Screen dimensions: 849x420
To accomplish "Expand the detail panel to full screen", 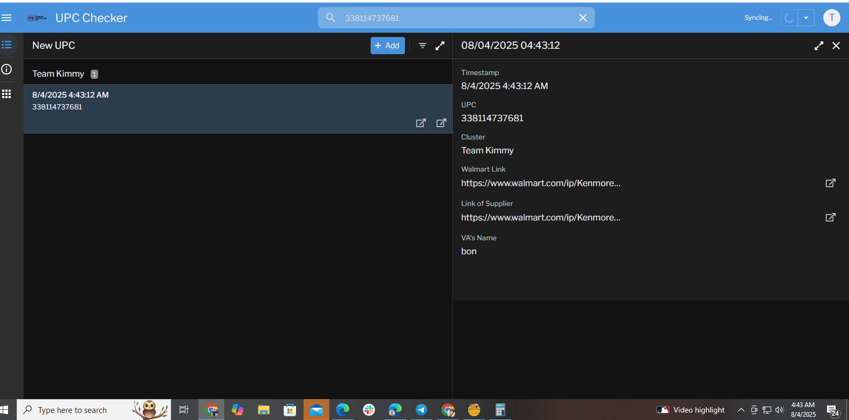I will tap(818, 46).
